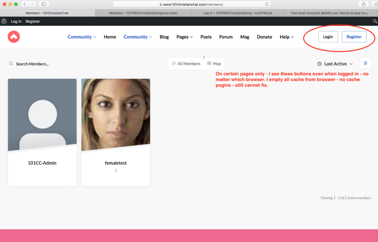This screenshot has width=378, height=242.
Task: Click the search members magnifier icon
Action: pos(11,63)
